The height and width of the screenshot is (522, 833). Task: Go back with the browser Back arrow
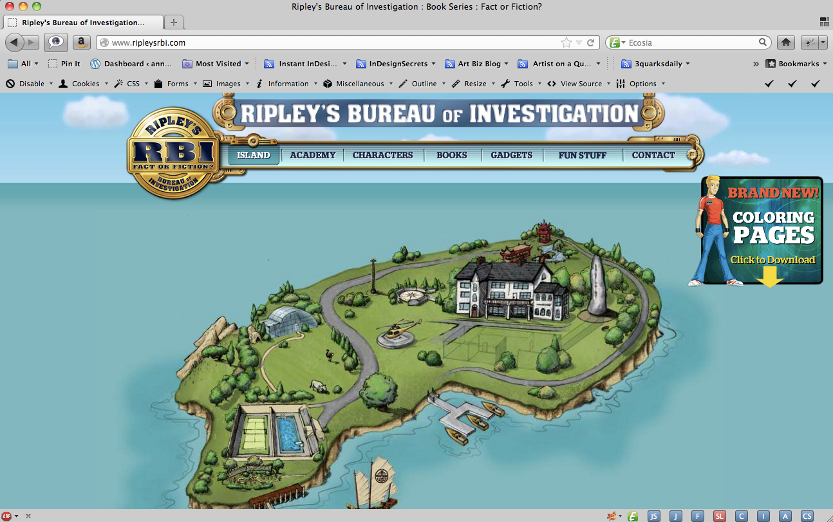click(x=15, y=42)
